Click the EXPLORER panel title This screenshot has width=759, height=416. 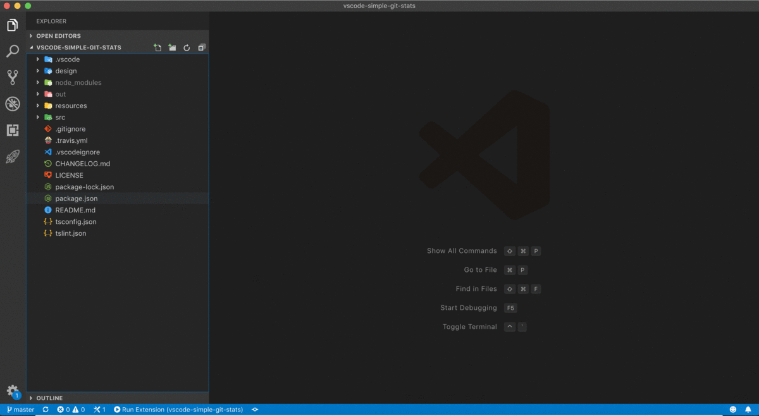point(51,21)
